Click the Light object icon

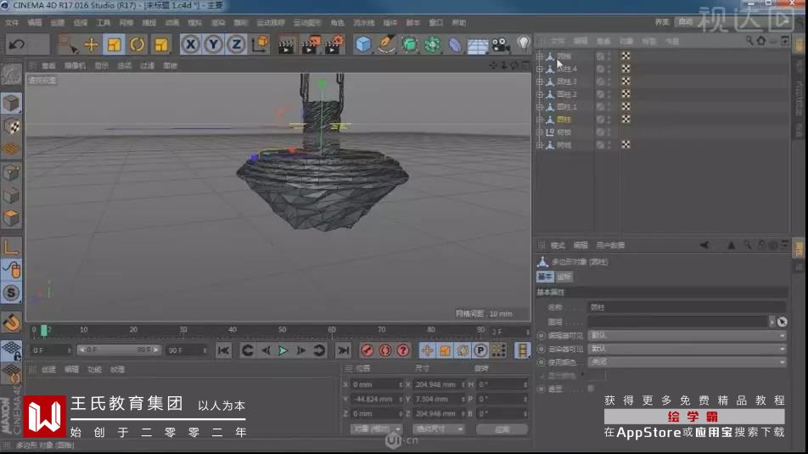coord(524,44)
